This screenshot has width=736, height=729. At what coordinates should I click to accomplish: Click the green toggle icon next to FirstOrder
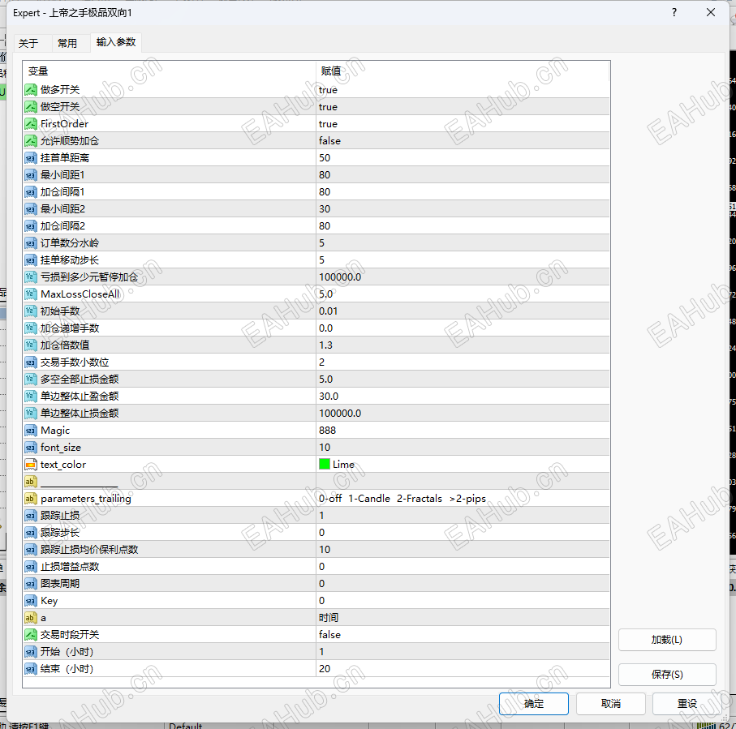click(32, 124)
